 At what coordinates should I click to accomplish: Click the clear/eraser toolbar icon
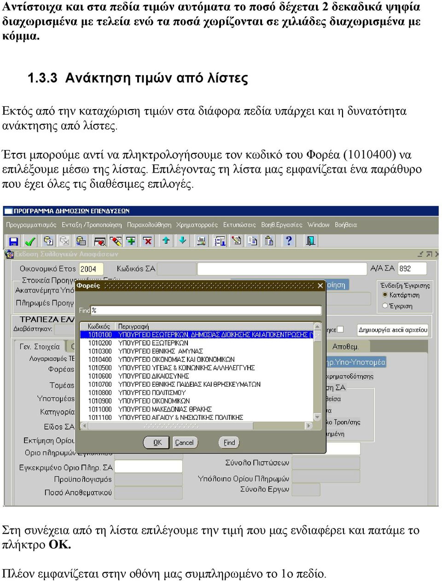(115, 241)
